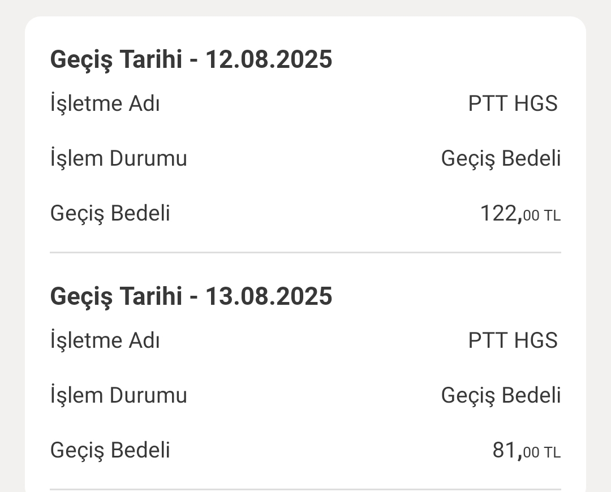Image resolution: width=611 pixels, height=492 pixels.
Task: Click divider line below the 122,00 TL row
Action: pyautogui.click(x=305, y=252)
